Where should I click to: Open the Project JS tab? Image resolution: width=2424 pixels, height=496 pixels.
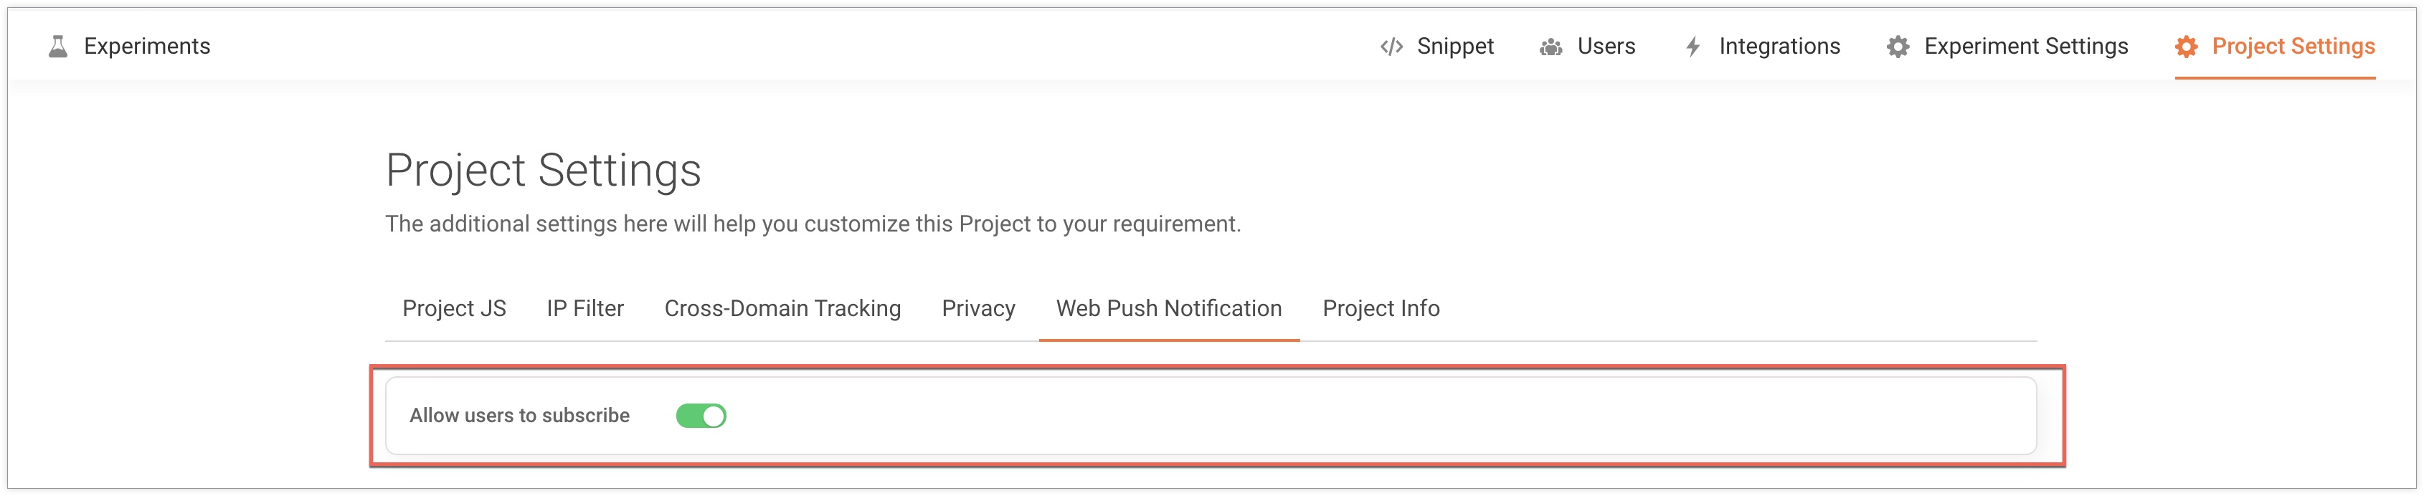(453, 307)
